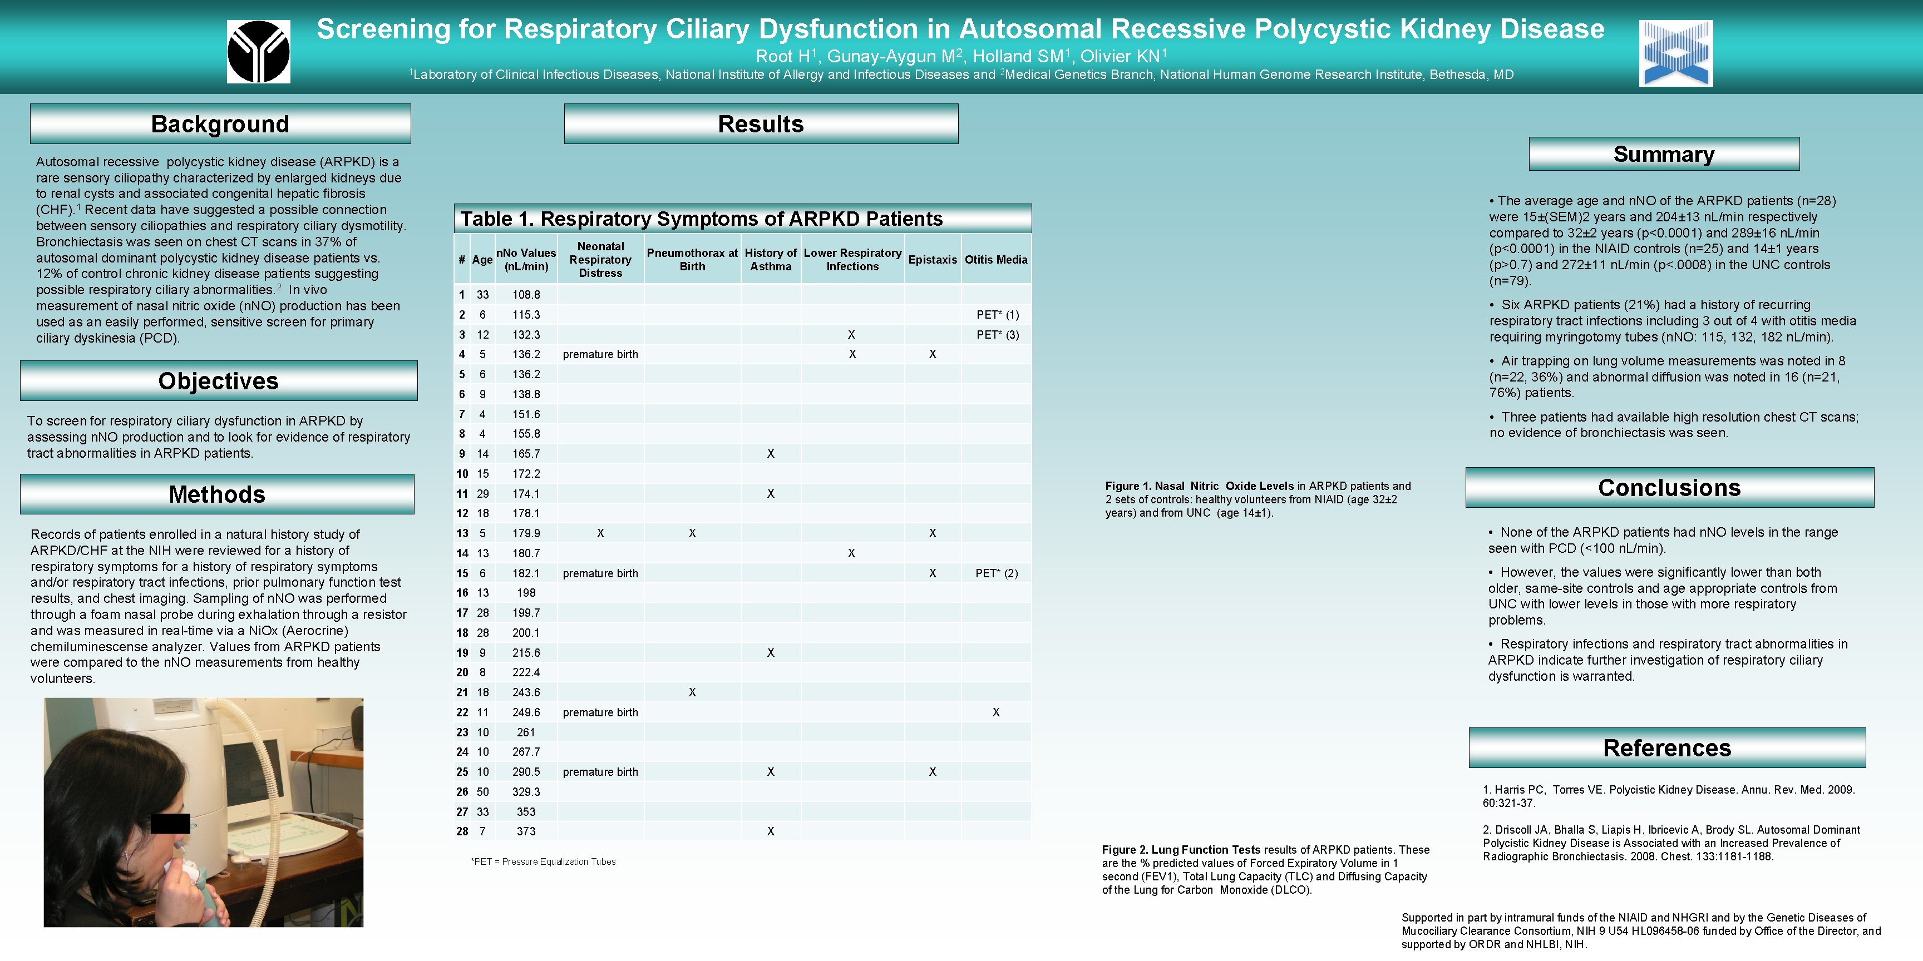Click the Conclusions section header
The width and height of the screenshot is (1923, 961).
click(1669, 487)
